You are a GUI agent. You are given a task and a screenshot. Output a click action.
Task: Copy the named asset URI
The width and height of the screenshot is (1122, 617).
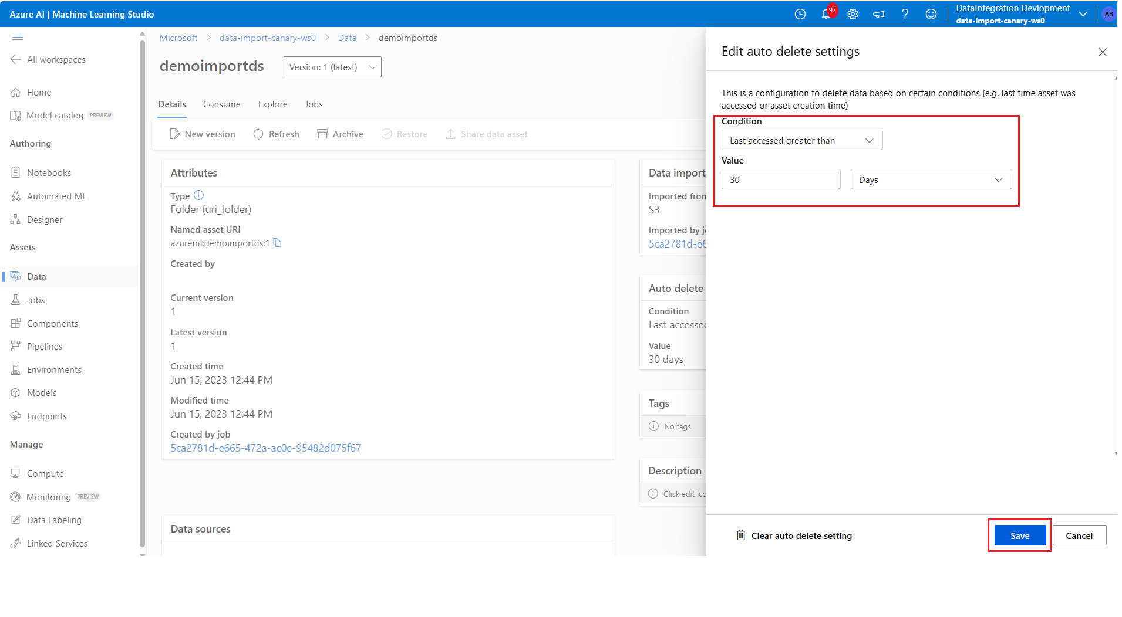(278, 243)
